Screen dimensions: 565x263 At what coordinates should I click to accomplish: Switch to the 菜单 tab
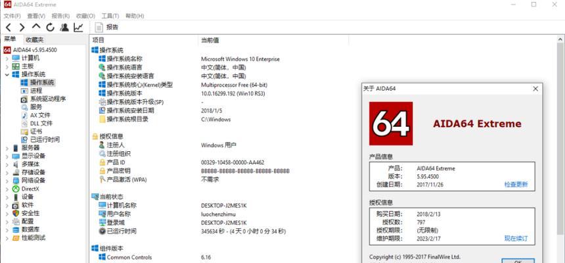click(x=10, y=39)
